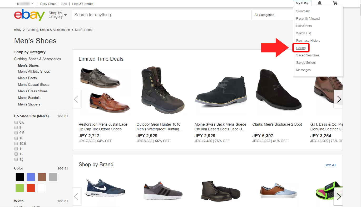Filter by red color swatch
This screenshot has height=207, width=361.
pyautogui.click(x=31, y=188)
